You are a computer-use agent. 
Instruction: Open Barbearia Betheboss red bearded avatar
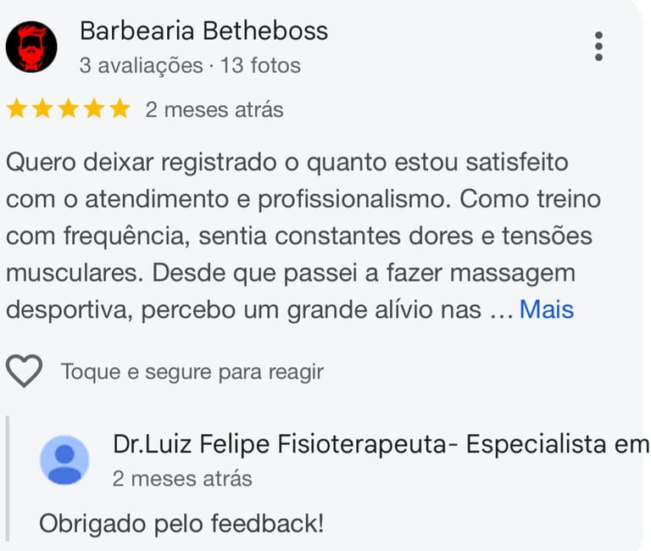click(x=31, y=47)
